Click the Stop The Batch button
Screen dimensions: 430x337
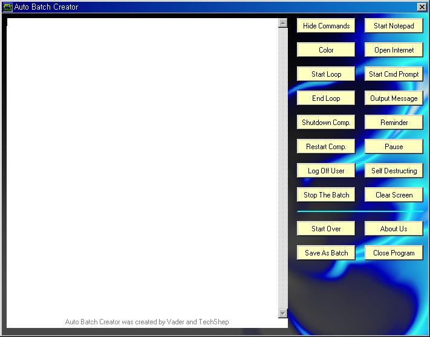[x=326, y=195]
